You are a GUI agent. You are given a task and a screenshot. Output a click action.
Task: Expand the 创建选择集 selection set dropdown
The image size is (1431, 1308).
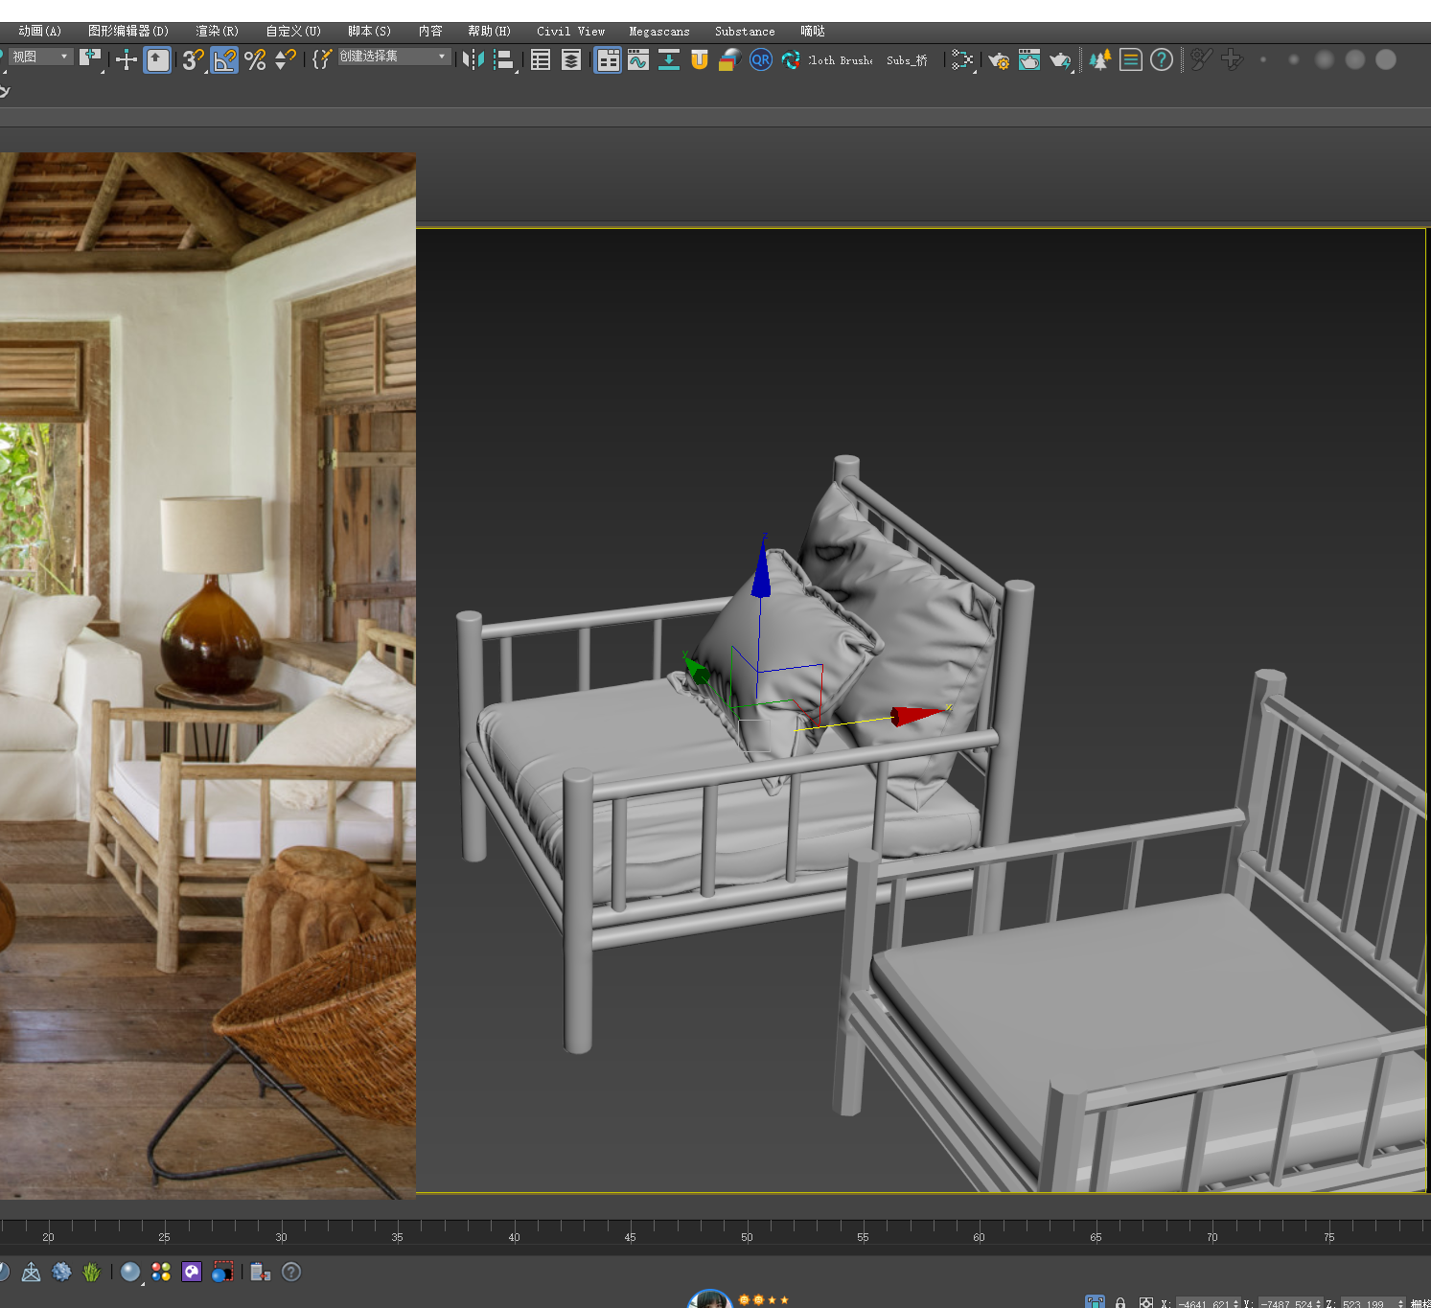tap(442, 57)
